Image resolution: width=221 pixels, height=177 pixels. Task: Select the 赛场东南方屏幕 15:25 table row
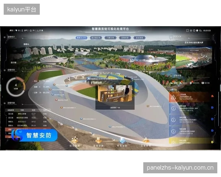pyautogui.click(x=28, y=118)
